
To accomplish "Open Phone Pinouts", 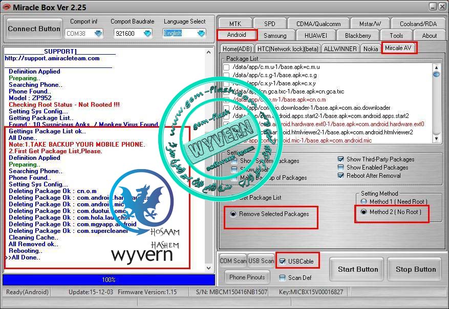I will [247, 277].
